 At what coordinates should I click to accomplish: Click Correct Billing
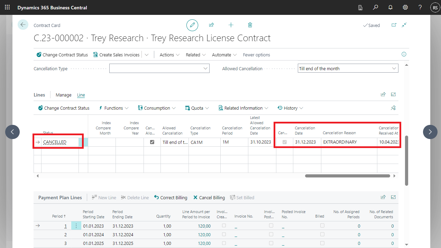(x=171, y=198)
